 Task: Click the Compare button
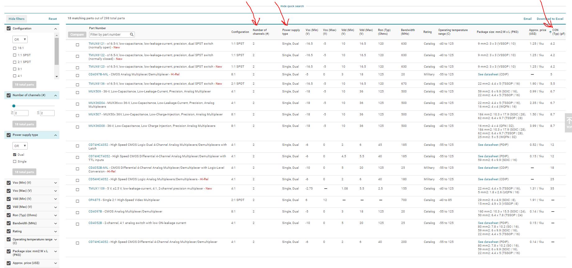77,35
